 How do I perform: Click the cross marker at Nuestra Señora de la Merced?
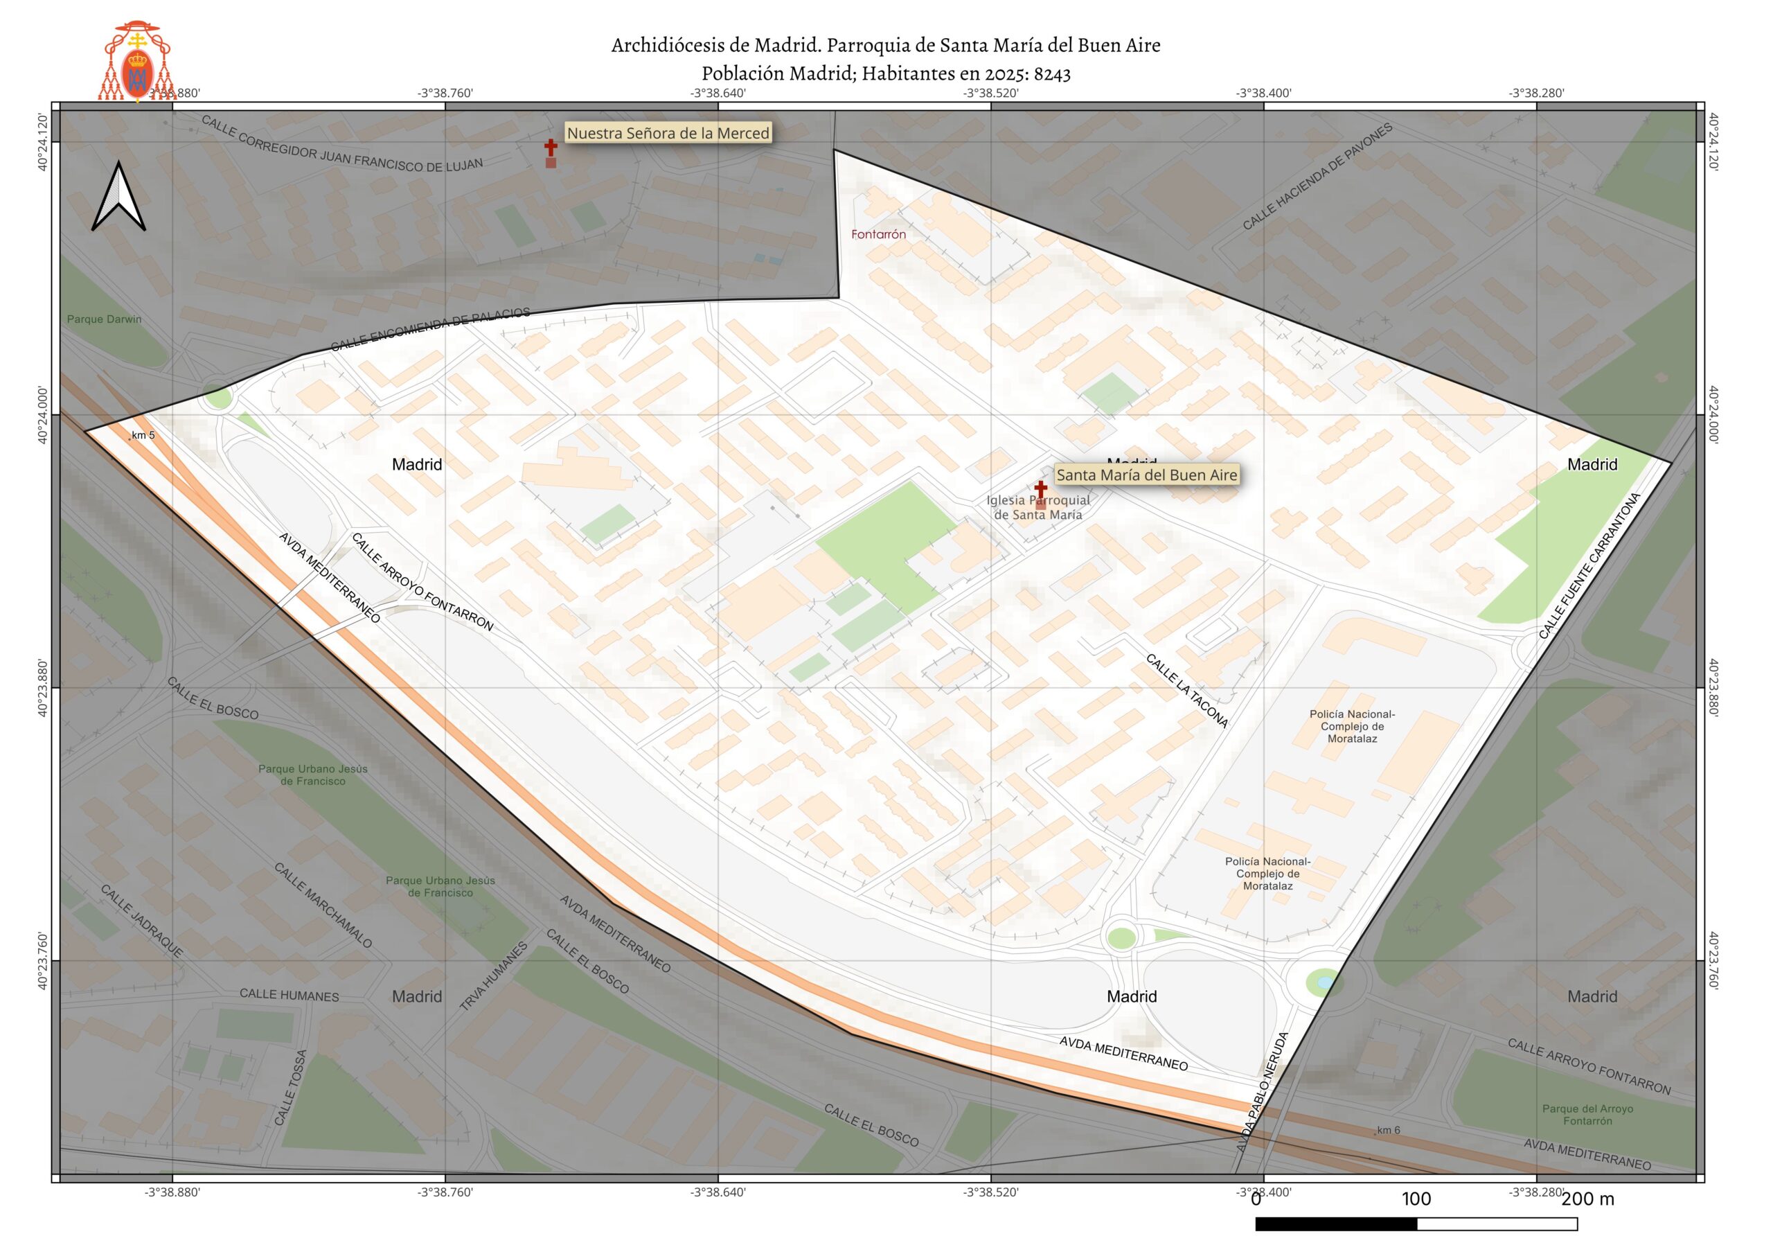pyautogui.click(x=551, y=148)
